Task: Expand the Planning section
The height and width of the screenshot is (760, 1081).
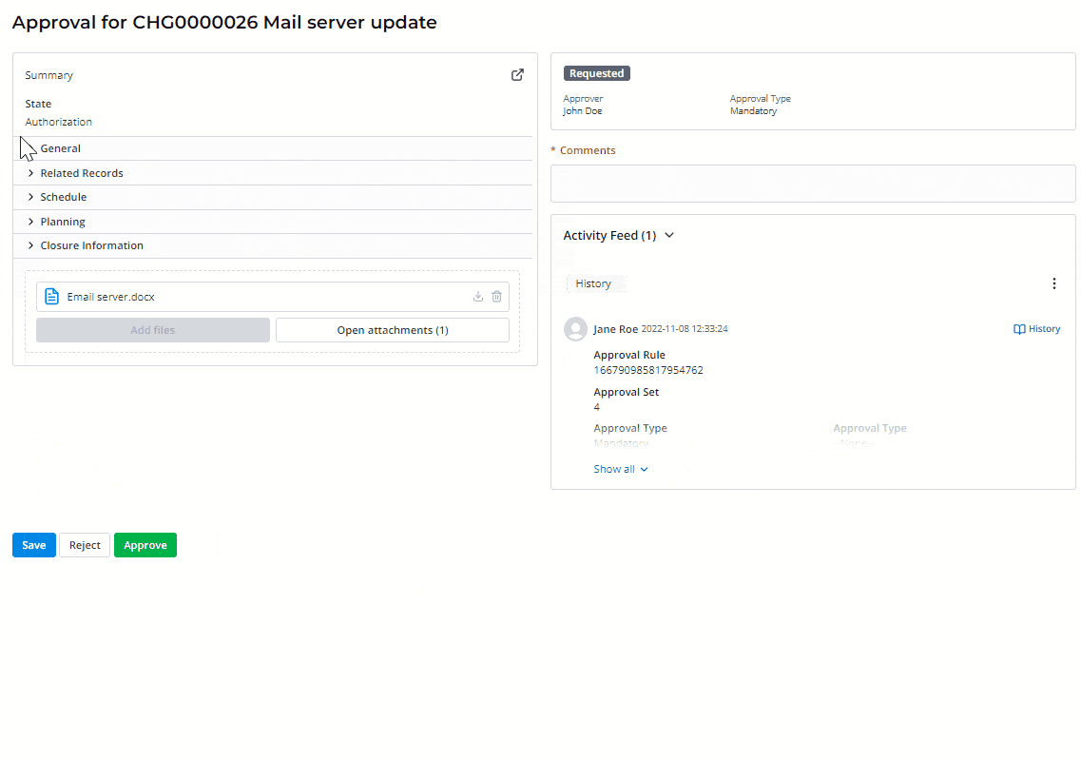Action: pyautogui.click(x=62, y=222)
